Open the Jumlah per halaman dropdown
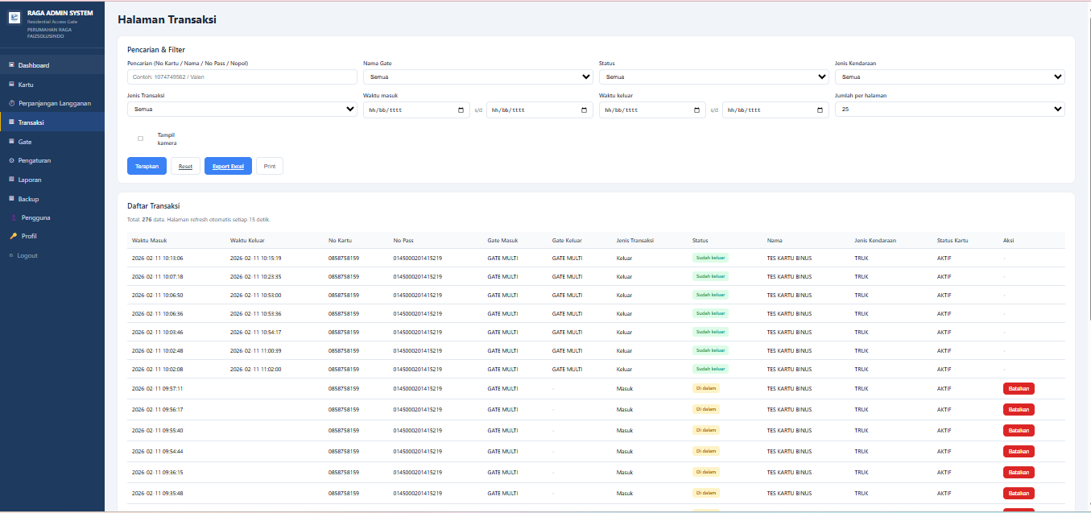The width and height of the screenshot is (1091, 513). click(x=949, y=109)
